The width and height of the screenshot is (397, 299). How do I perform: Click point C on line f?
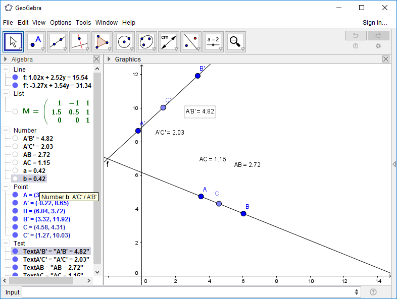coord(219,204)
